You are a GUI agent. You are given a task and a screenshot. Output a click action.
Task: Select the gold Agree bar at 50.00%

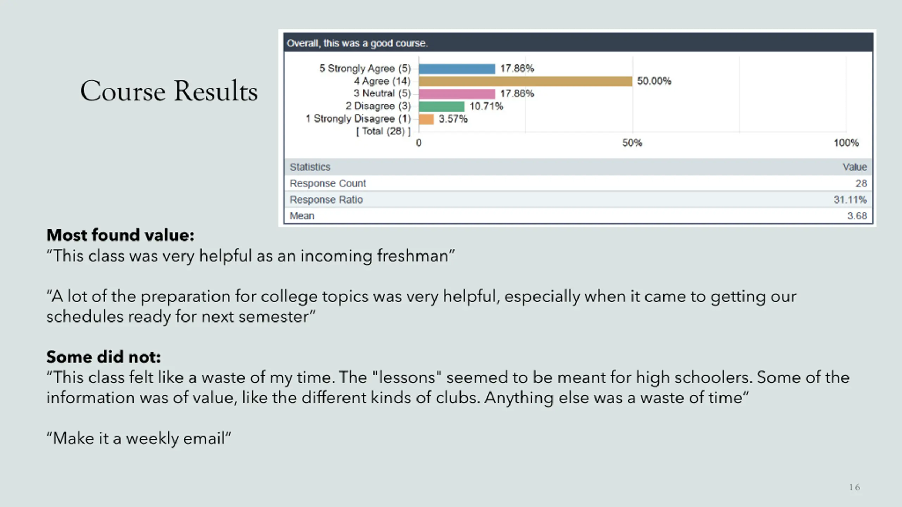coord(526,81)
